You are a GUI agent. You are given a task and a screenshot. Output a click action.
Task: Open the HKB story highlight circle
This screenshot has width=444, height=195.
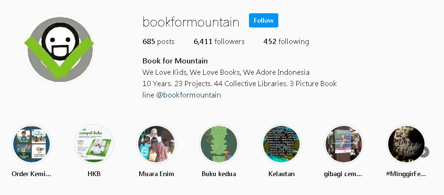tap(94, 144)
